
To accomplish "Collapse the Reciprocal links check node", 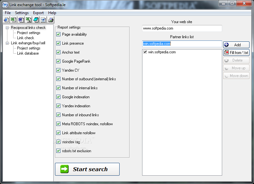I will (7, 28).
